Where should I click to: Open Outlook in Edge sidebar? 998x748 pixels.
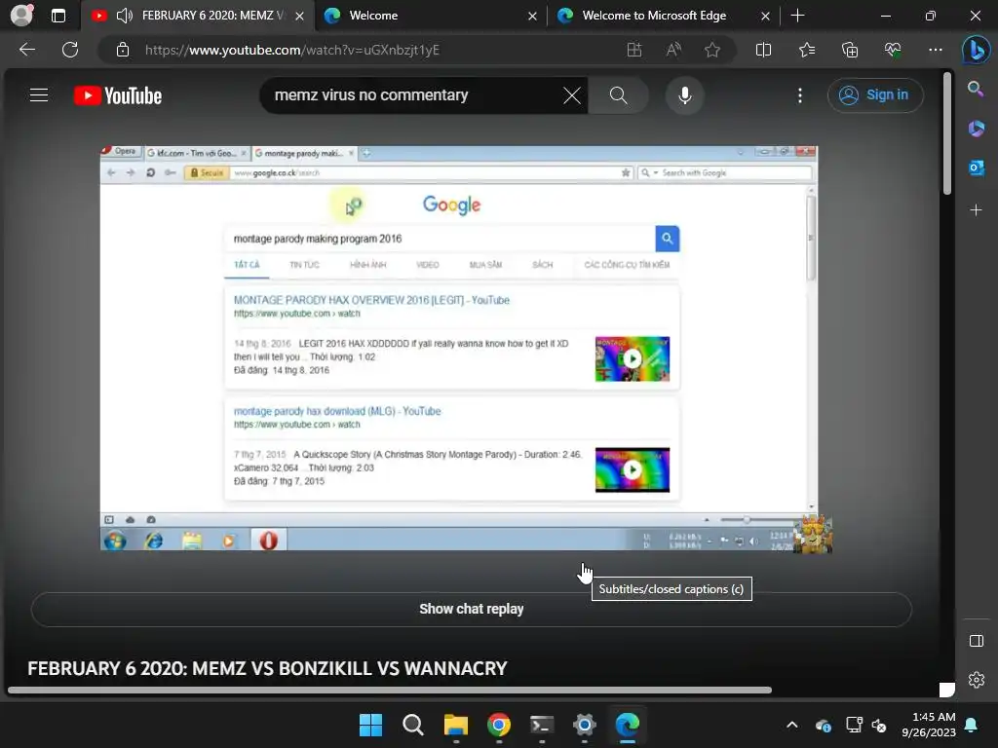[976, 168]
